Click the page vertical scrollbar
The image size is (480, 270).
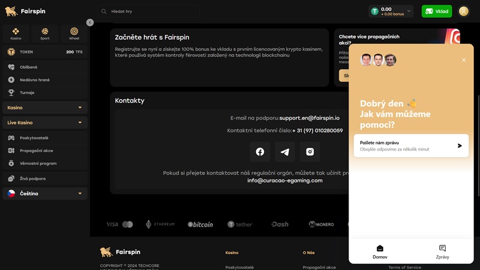(x=478, y=146)
